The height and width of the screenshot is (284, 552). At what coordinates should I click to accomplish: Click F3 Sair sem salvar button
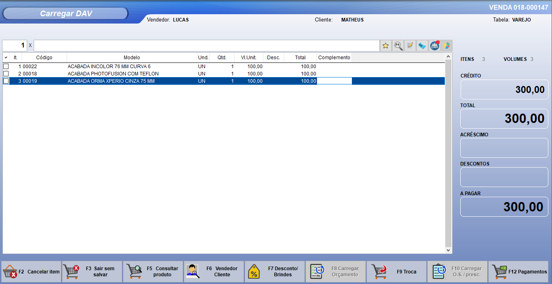point(92,271)
